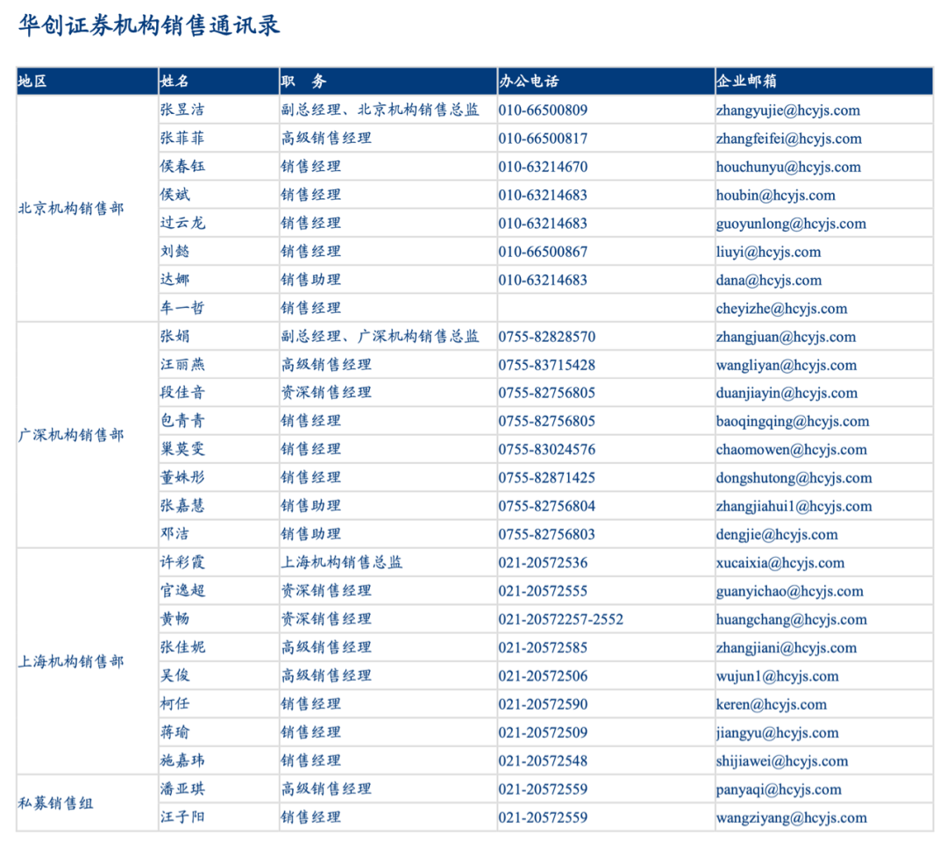Click the name 汪子阳
This screenshot has height=856, width=947.
click(x=182, y=817)
